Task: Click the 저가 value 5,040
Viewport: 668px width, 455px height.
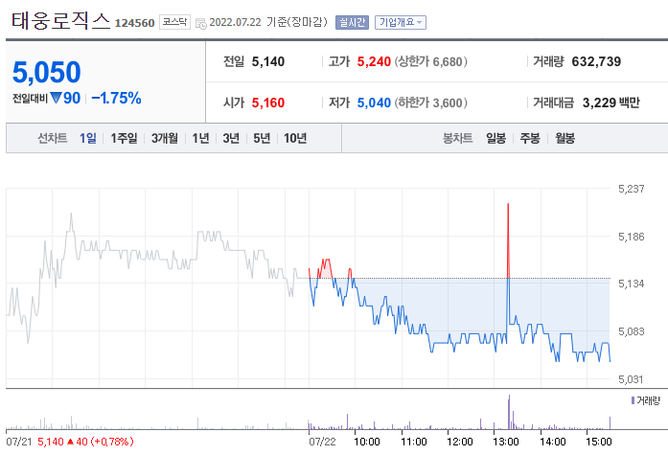Action: [374, 102]
